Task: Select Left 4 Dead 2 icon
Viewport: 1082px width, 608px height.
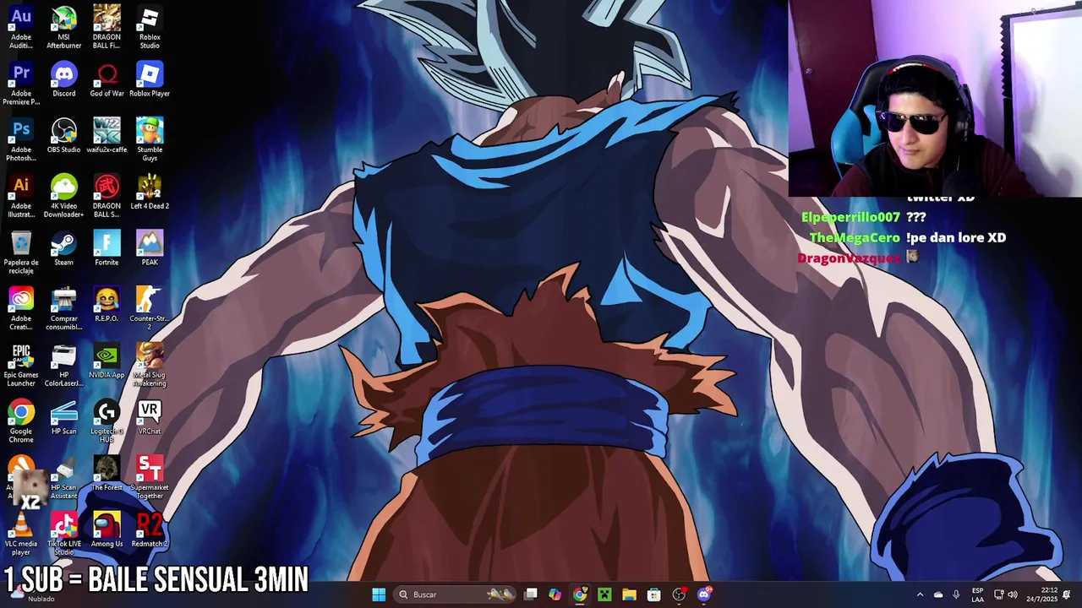Action: (150, 193)
